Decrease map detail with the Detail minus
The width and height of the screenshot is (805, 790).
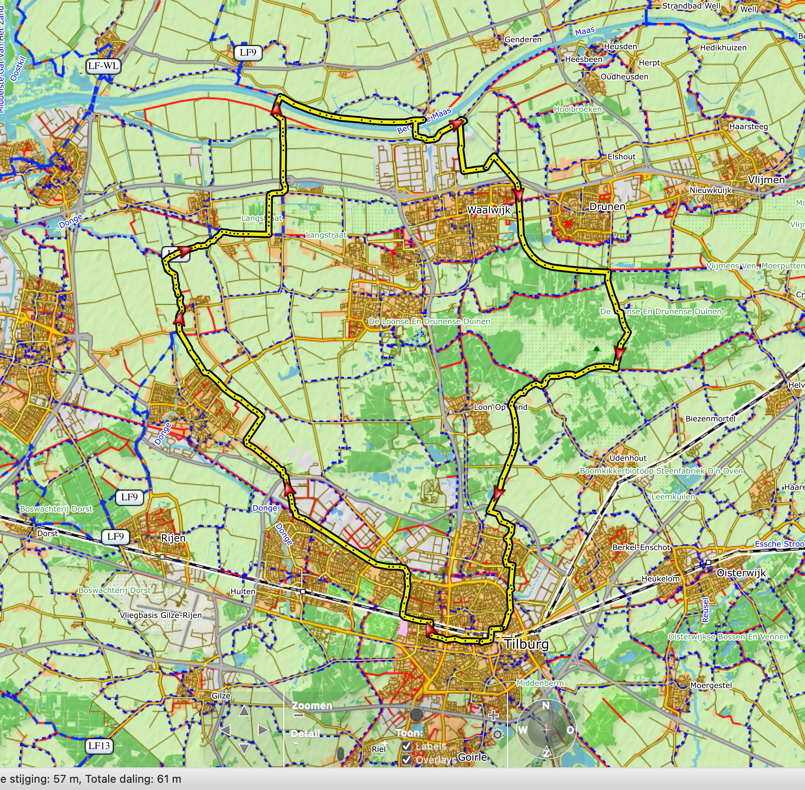pyautogui.click(x=296, y=744)
